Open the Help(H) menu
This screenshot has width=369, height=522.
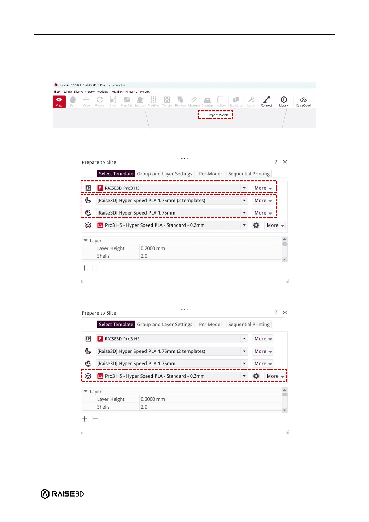[145, 92]
